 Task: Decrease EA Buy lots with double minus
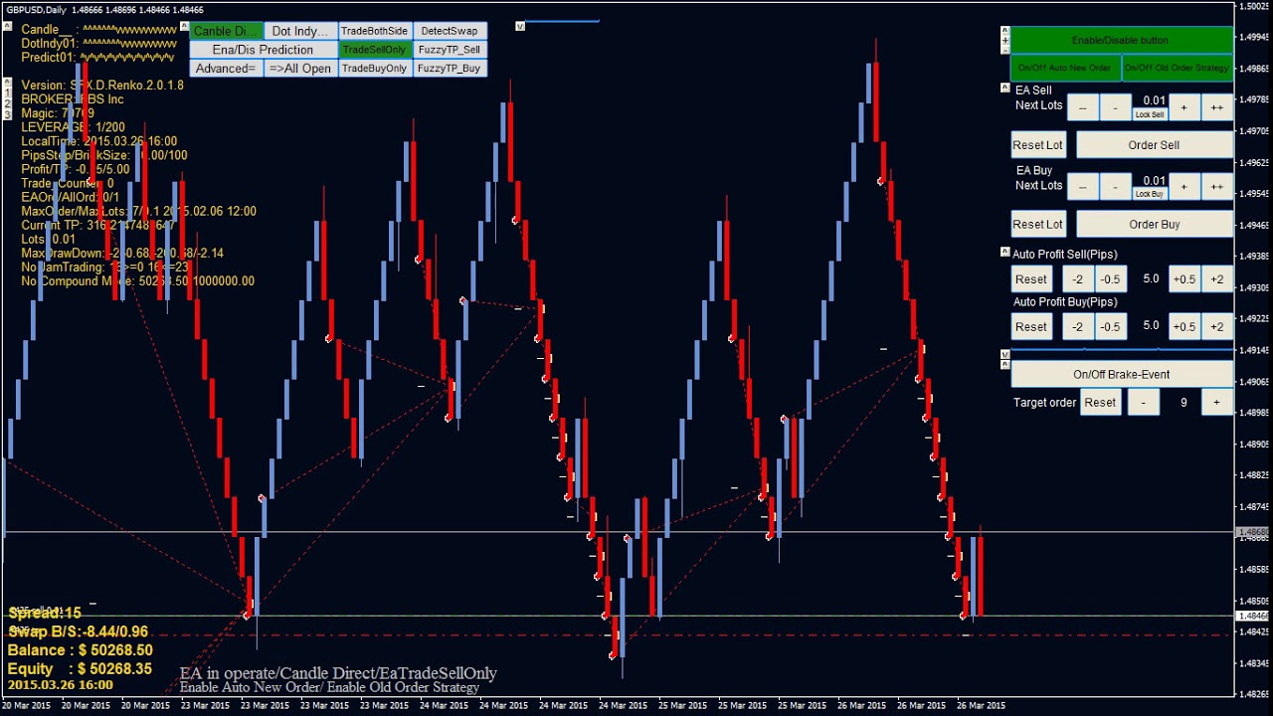pyautogui.click(x=1083, y=187)
